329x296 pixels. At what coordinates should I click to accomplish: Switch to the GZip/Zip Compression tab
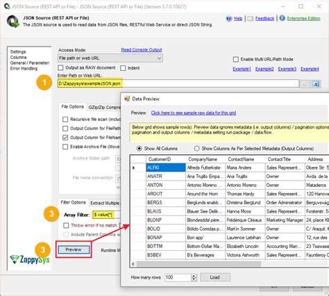coord(104,108)
